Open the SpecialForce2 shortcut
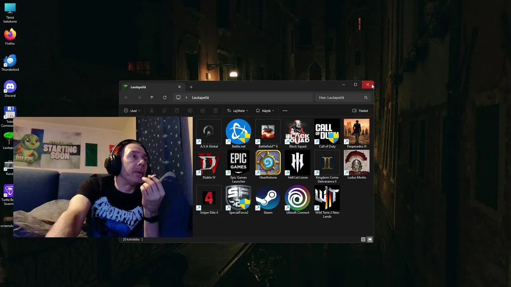Screen dimensions: 511x287 238,200
